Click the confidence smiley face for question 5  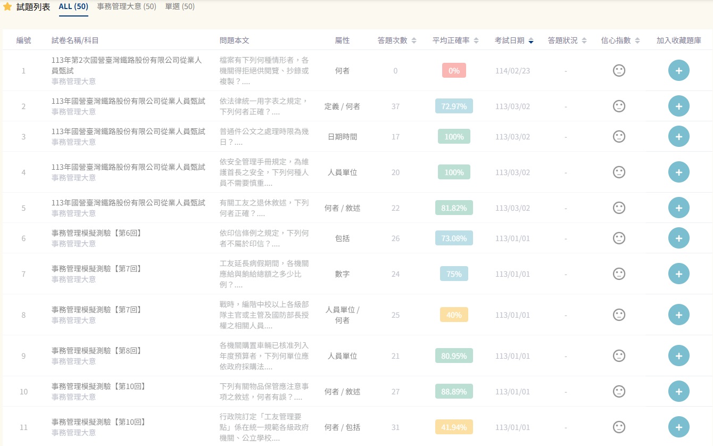point(619,208)
